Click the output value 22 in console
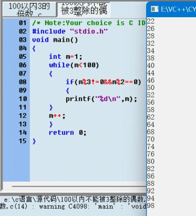 [x=151, y=21]
